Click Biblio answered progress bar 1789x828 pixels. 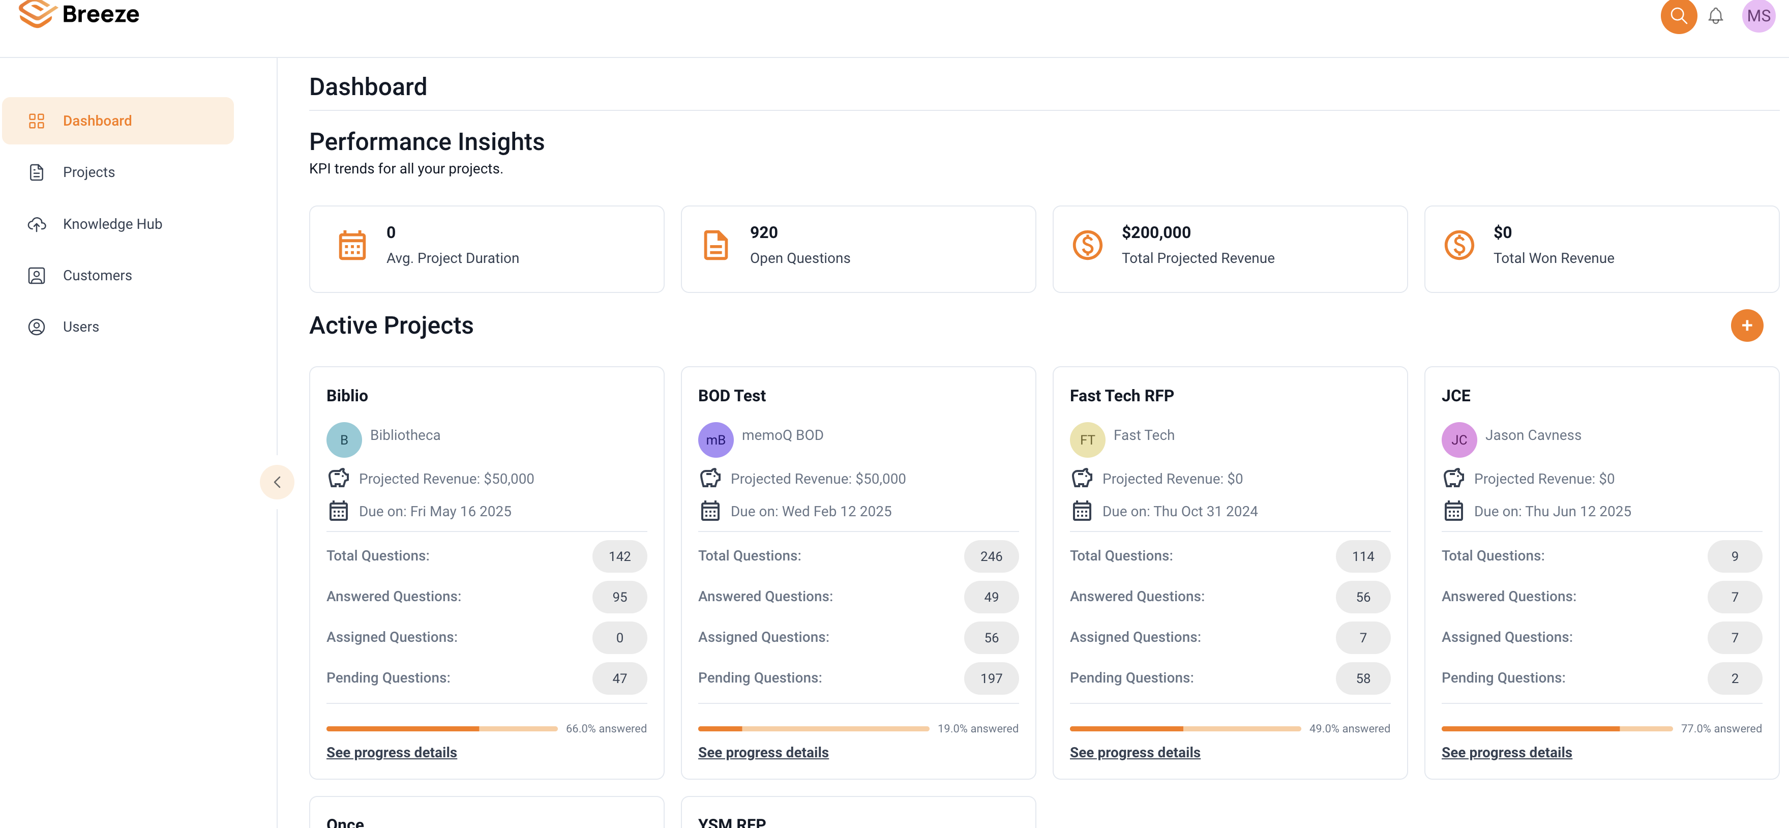(x=441, y=728)
